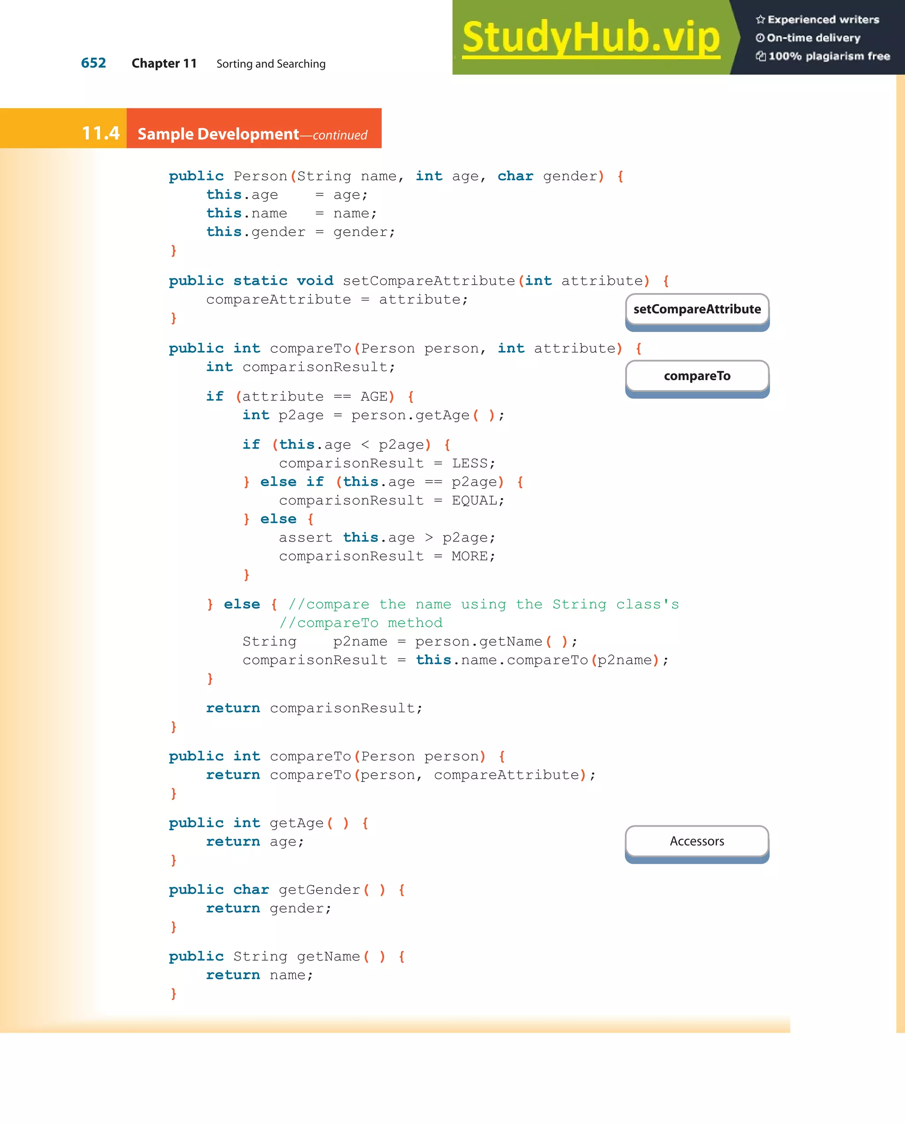Click the star icon beside Experienced writers
This screenshot has height=1125, width=905.
[x=760, y=20]
